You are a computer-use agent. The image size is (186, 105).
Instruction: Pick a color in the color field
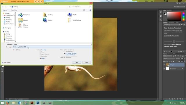point(174,16)
